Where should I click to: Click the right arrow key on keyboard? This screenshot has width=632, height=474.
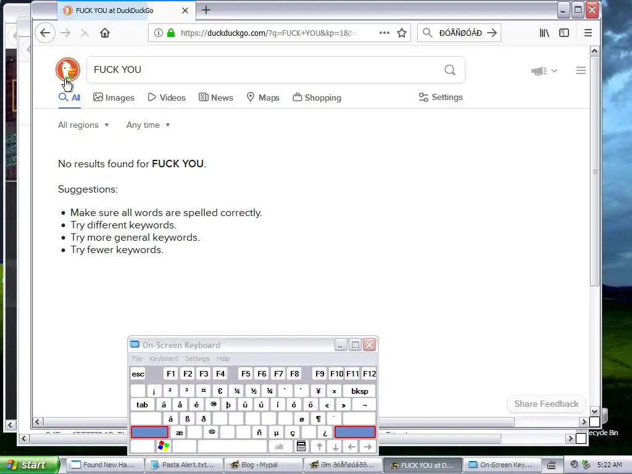(368, 447)
